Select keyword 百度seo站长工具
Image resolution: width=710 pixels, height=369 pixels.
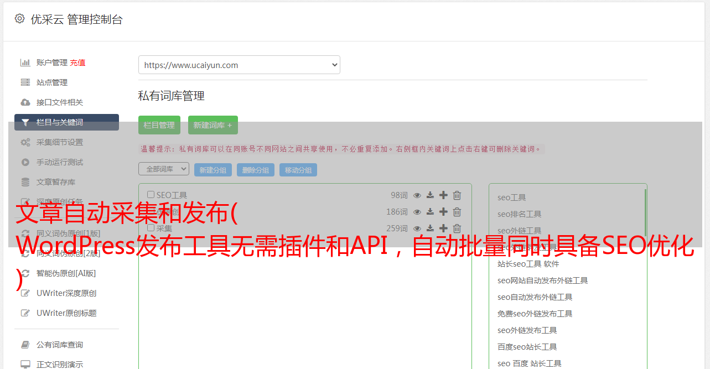coord(527,347)
